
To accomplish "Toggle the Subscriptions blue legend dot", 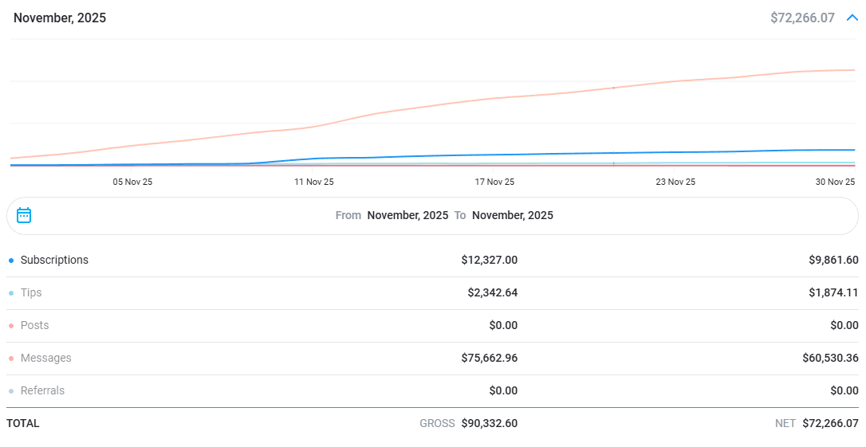I will pos(11,261).
